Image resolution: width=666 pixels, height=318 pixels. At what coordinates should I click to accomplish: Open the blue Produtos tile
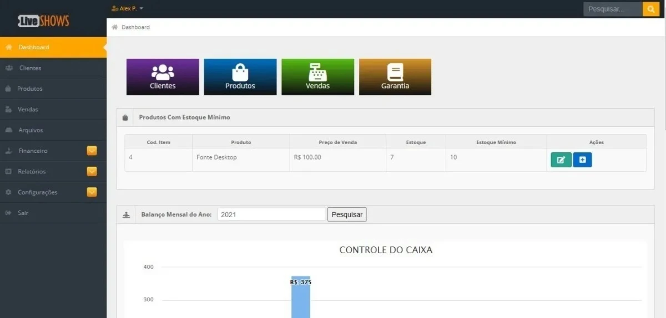pyautogui.click(x=240, y=77)
